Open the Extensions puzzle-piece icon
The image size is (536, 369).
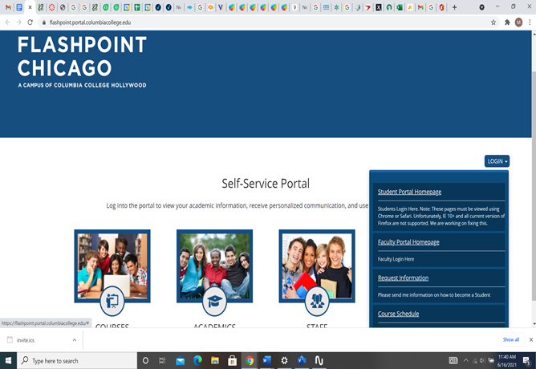(507, 22)
